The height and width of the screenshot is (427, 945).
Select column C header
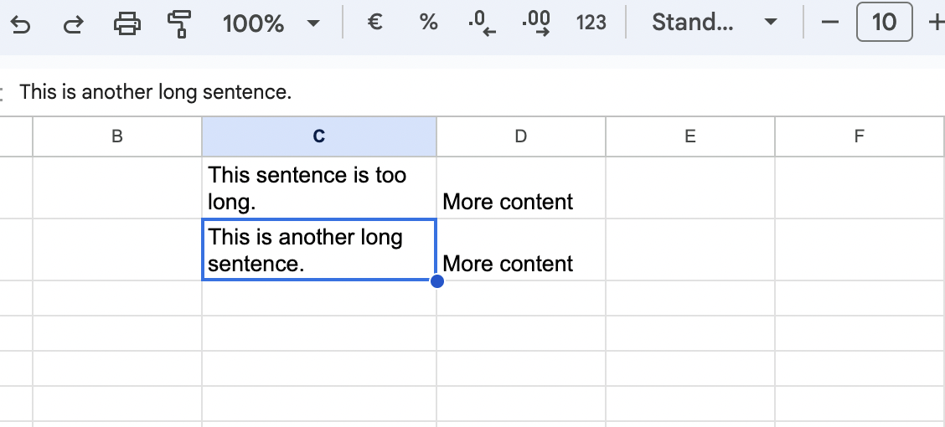[319, 136]
